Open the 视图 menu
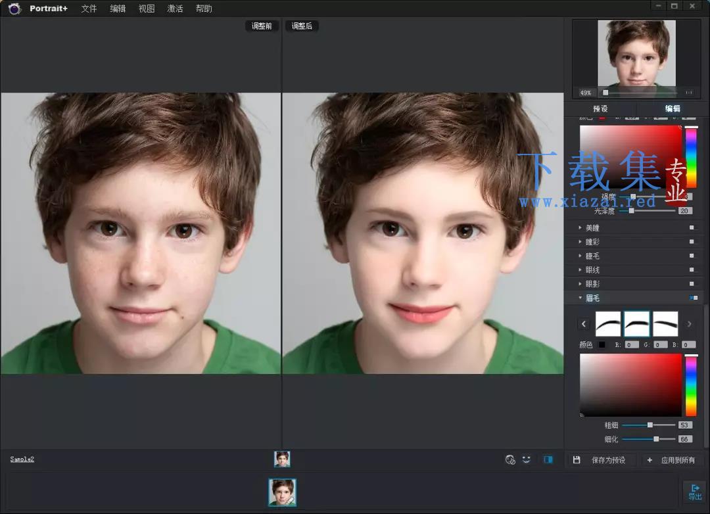This screenshot has width=710, height=514. [146, 9]
